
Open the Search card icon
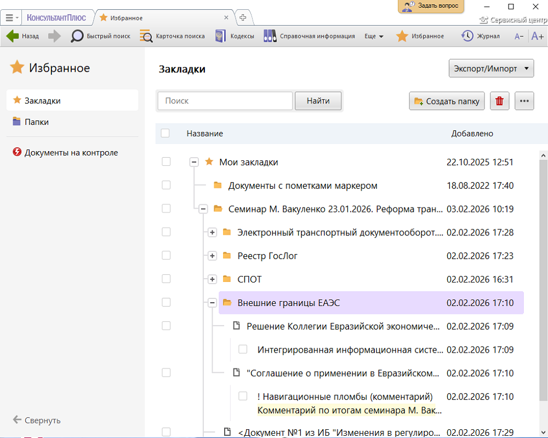tap(146, 36)
